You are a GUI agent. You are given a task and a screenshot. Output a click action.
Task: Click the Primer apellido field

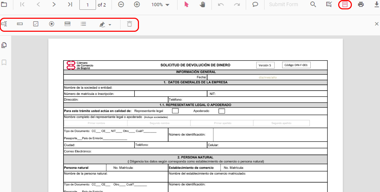tap(222, 123)
